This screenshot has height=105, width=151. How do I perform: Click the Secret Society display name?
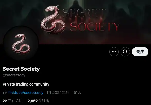click(x=21, y=69)
